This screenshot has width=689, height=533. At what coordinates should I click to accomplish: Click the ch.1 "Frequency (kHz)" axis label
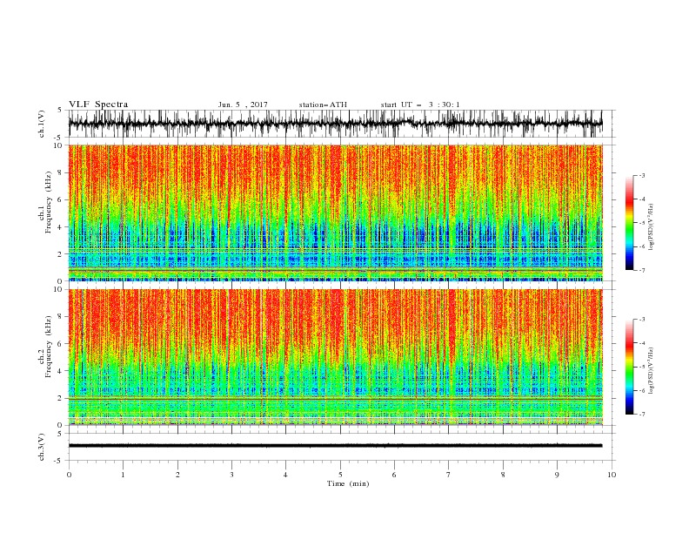coord(48,202)
